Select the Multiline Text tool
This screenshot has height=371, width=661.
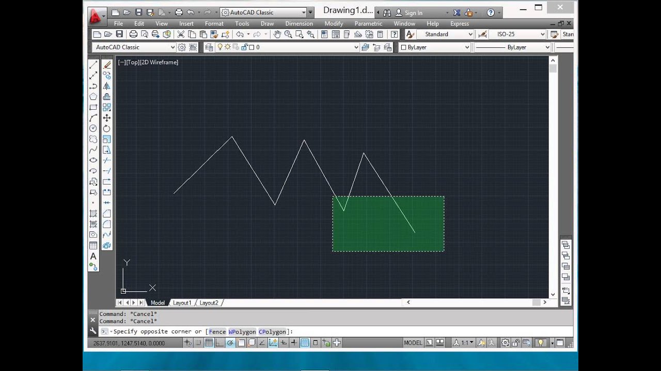pos(93,256)
